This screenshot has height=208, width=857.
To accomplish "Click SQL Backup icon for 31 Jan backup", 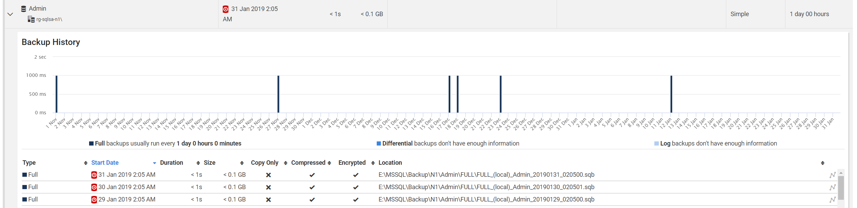I will click(94, 175).
